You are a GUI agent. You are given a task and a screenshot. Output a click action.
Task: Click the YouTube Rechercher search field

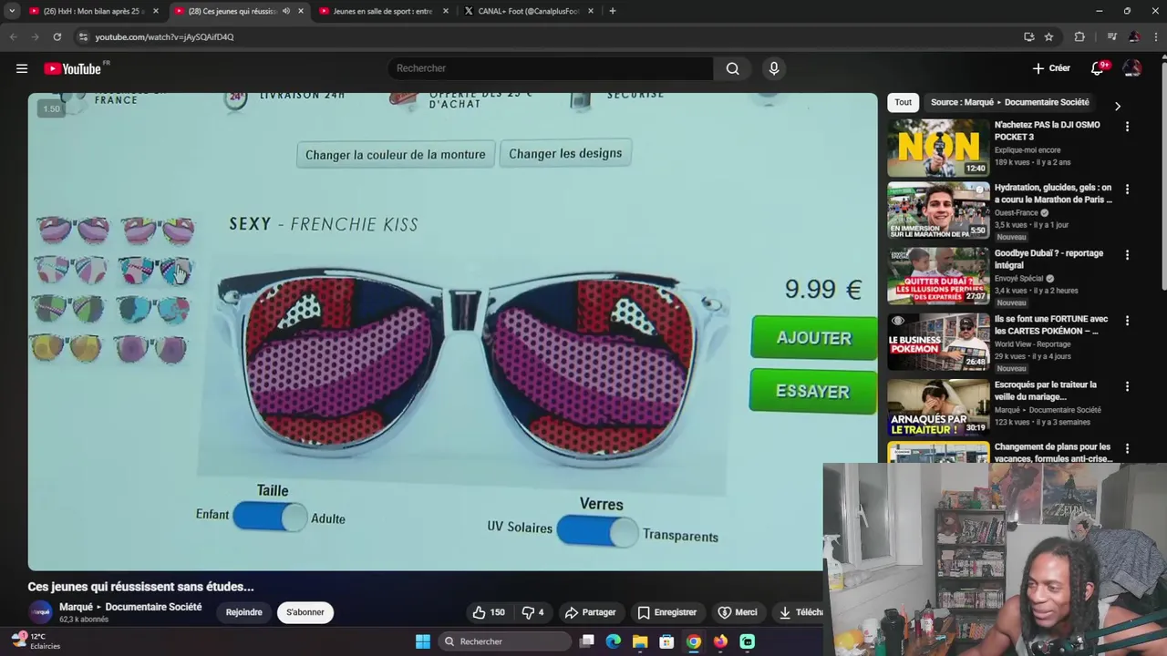[x=550, y=68]
